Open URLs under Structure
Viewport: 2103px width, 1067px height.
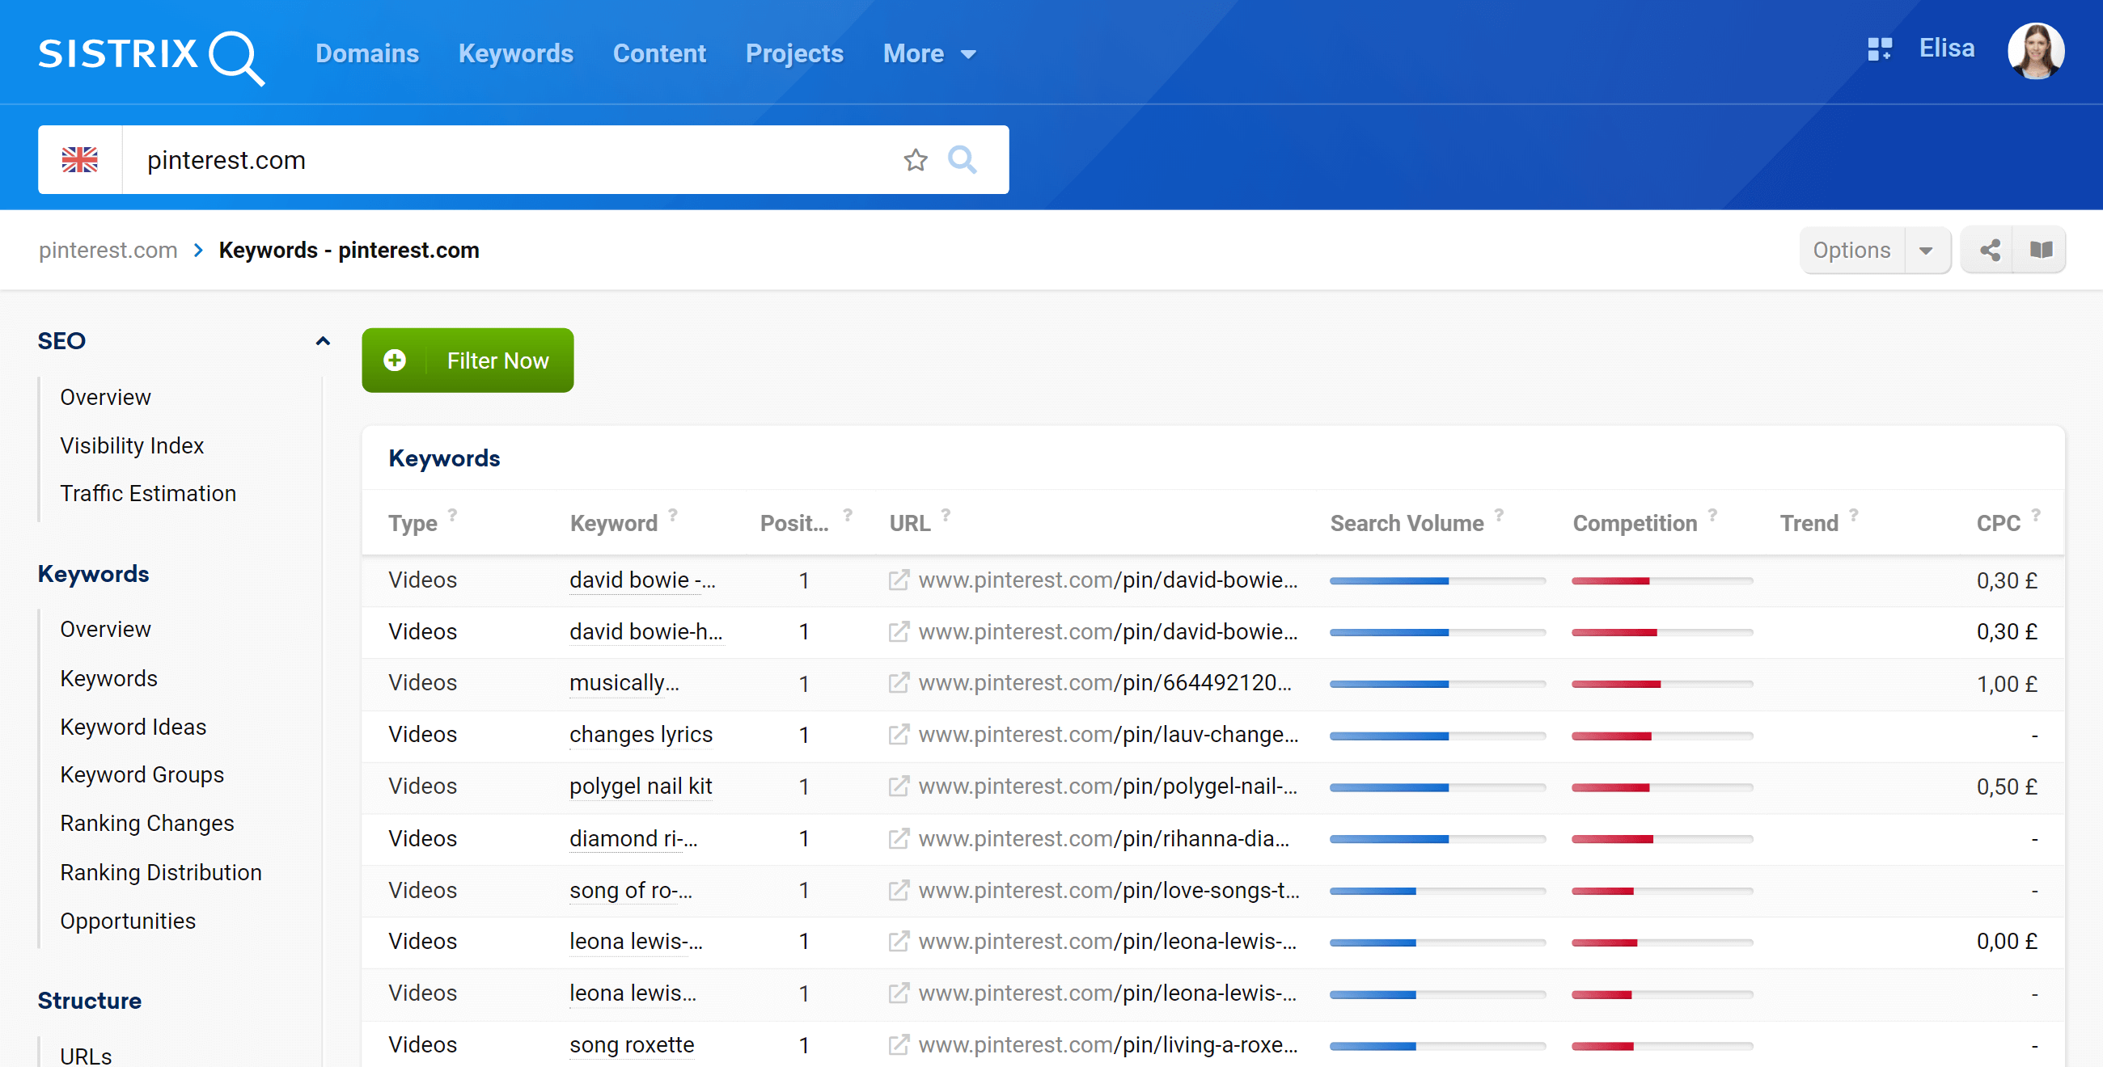(86, 1055)
